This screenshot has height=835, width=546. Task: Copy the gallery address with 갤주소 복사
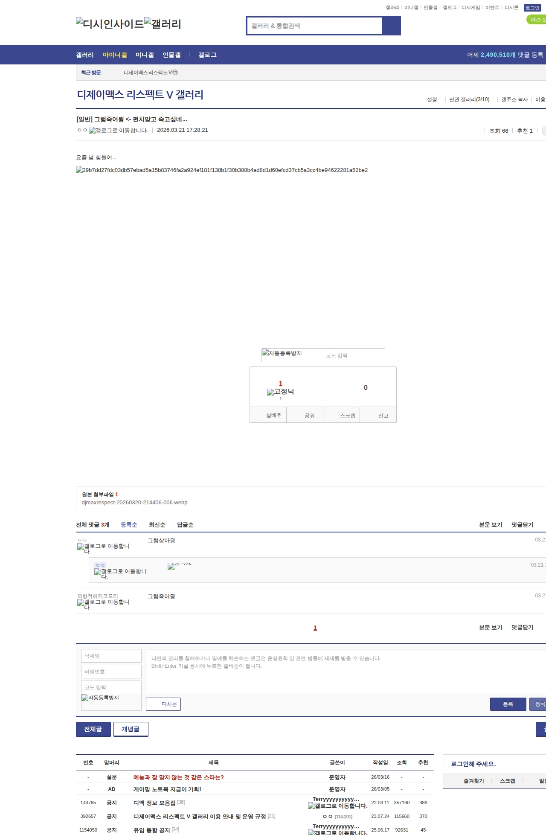514,99
